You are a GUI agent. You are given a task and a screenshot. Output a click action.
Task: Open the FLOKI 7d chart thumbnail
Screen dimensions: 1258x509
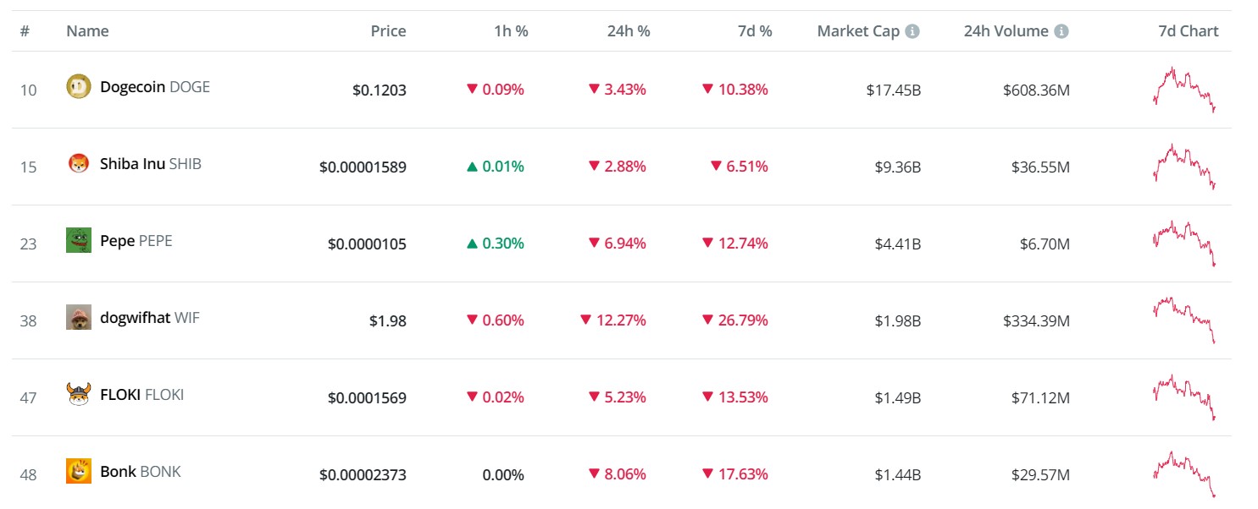tap(1184, 397)
